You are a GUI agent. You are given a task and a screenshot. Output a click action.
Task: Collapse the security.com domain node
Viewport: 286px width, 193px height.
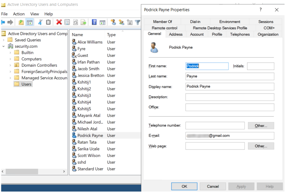[x=3, y=46]
